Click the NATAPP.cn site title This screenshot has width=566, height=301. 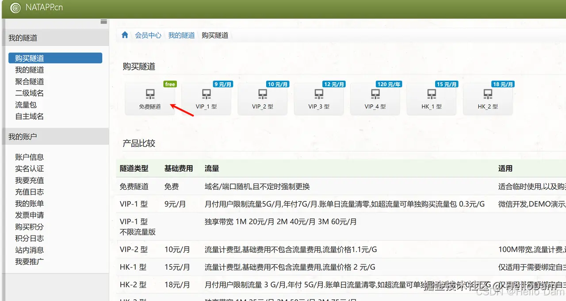tap(44, 8)
